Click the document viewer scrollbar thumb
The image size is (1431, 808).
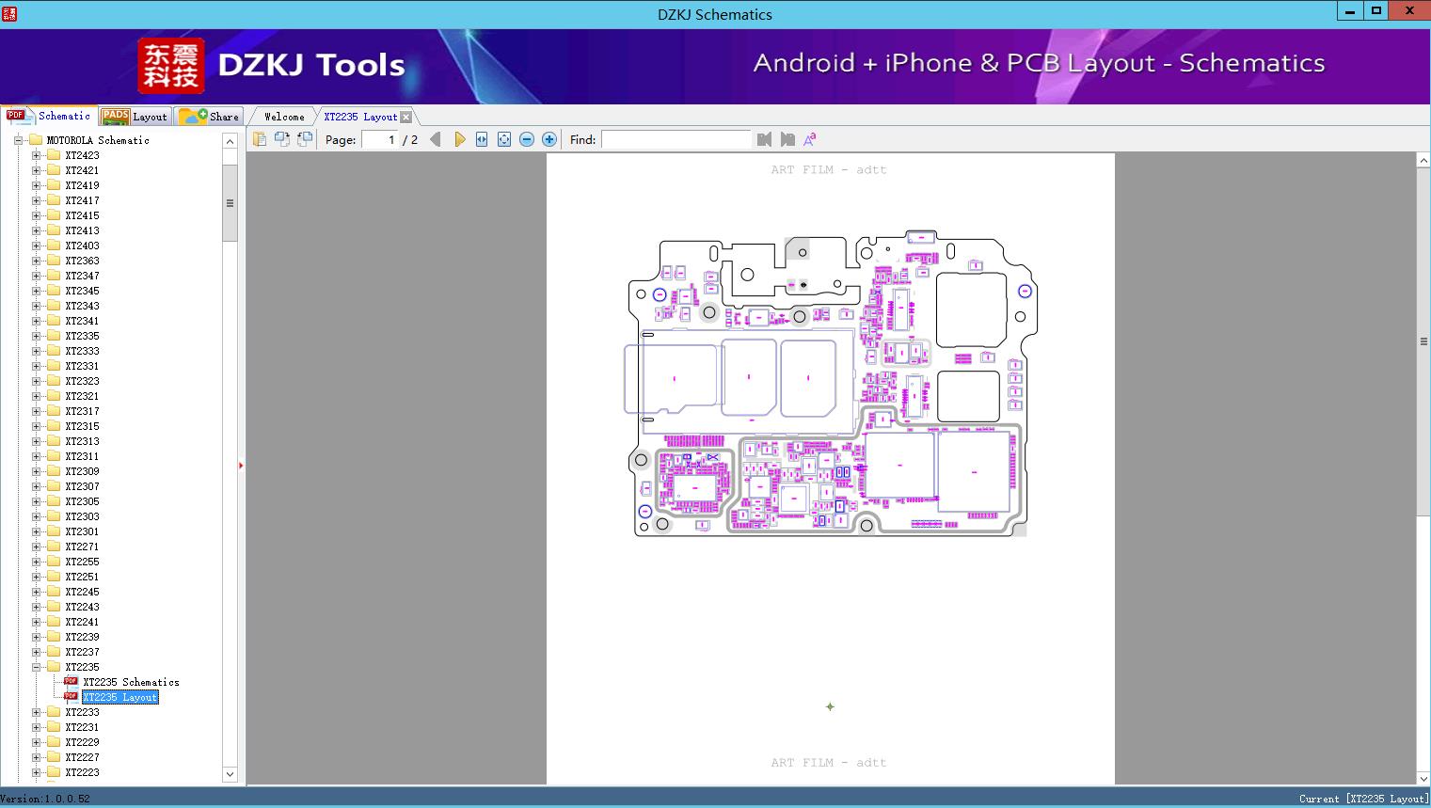[x=1423, y=341]
